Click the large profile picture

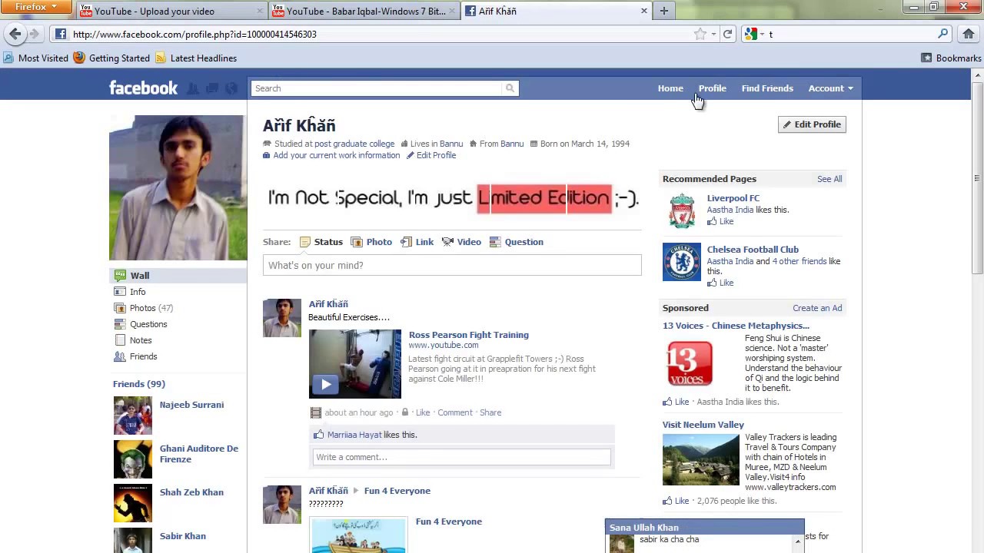click(178, 188)
